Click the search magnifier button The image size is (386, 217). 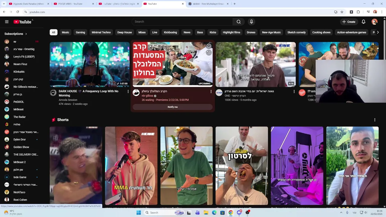click(239, 22)
